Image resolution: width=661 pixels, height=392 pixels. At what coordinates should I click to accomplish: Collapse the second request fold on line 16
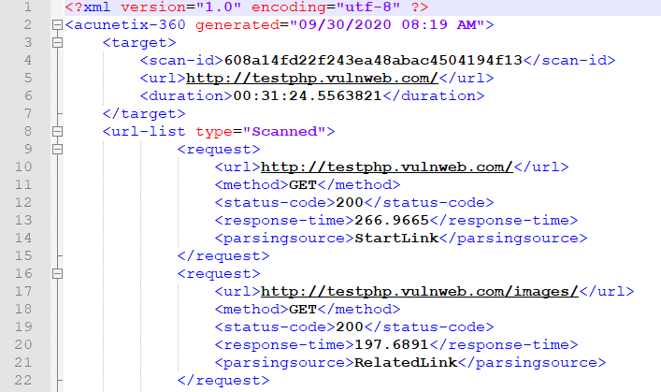pos(58,274)
